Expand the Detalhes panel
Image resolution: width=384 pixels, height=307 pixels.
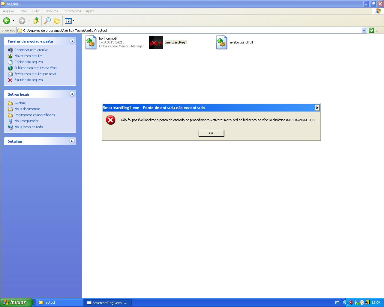pyautogui.click(x=72, y=141)
